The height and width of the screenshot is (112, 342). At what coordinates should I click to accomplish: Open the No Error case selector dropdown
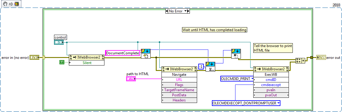pyautogui.click(x=186, y=11)
